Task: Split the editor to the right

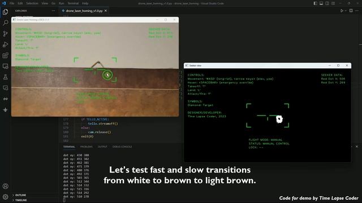Action: pyautogui.click(x=351, y=11)
